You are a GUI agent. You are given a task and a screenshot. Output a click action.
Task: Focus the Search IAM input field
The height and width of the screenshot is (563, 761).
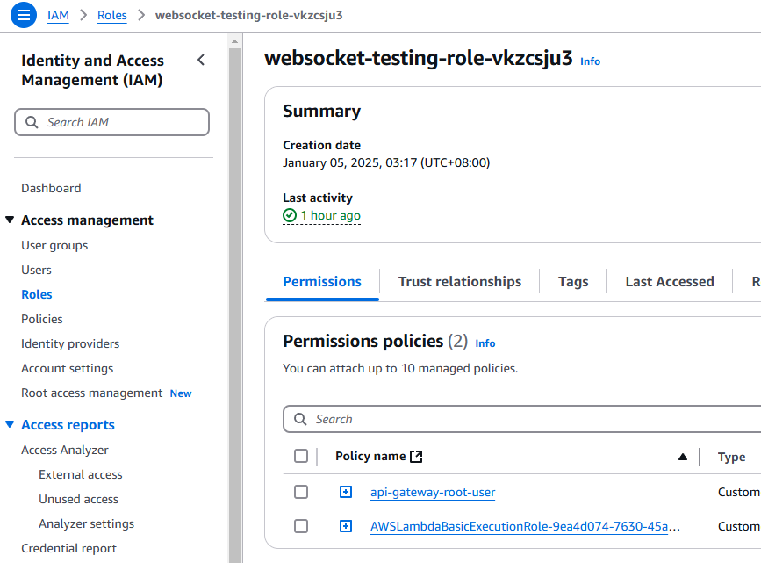112,122
